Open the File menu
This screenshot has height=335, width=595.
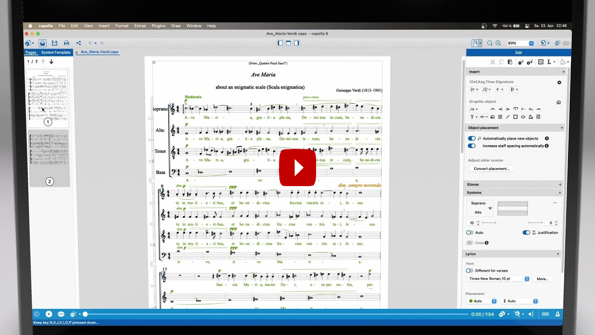pos(62,26)
